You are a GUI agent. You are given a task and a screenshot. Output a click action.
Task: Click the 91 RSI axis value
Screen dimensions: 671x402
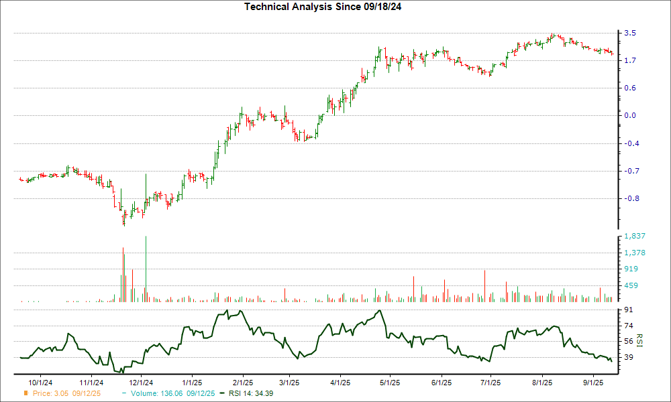click(629, 310)
